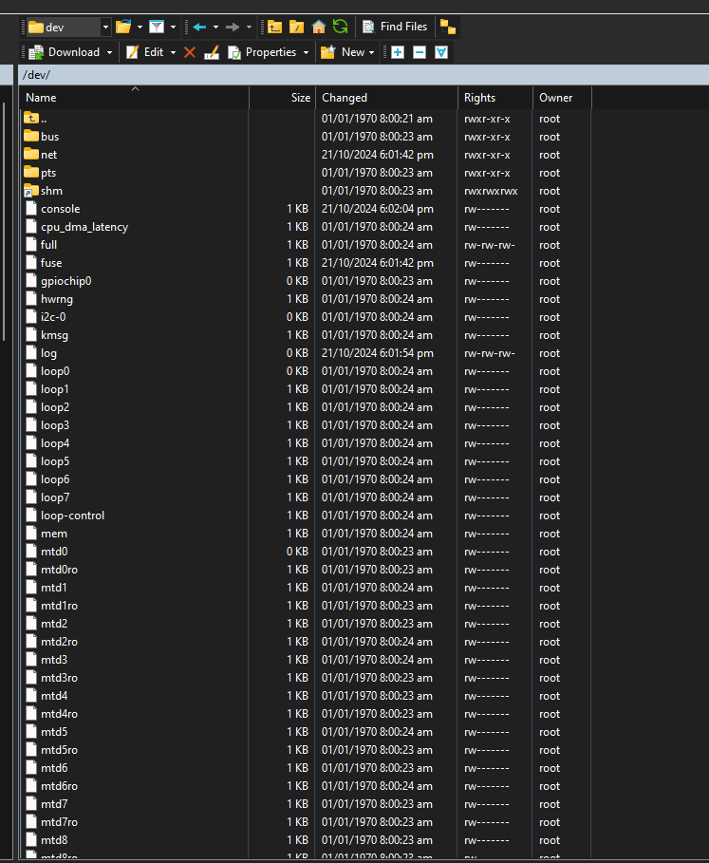Click the blue back arrow

199,27
